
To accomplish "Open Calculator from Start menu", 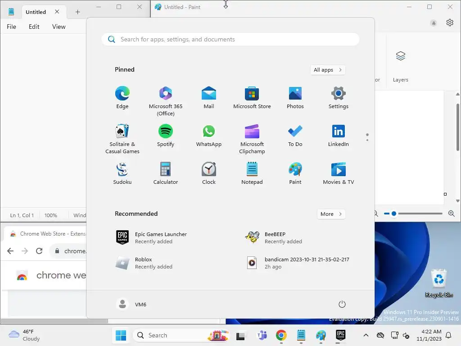I will click(166, 173).
